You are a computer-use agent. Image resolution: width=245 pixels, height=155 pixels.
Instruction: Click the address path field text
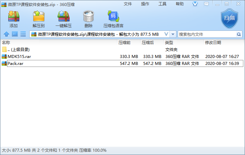click(98, 34)
